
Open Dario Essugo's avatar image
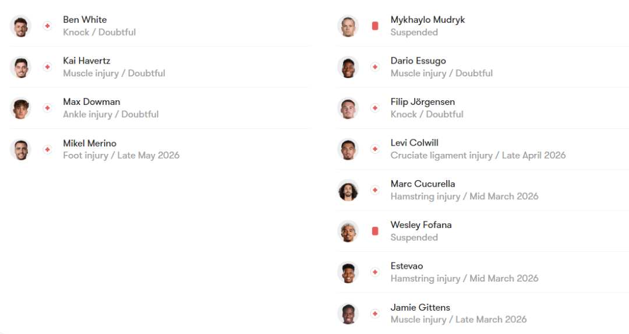[x=348, y=67]
